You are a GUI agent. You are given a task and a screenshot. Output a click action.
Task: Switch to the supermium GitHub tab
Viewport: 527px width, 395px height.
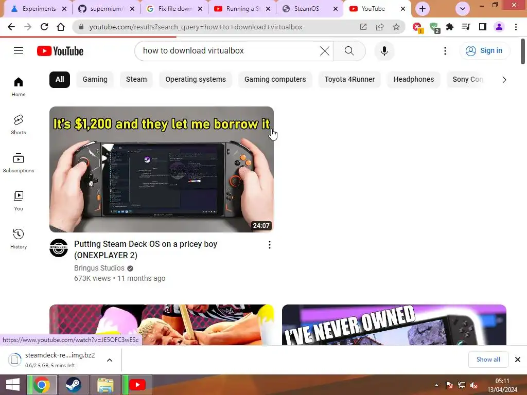(106, 9)
